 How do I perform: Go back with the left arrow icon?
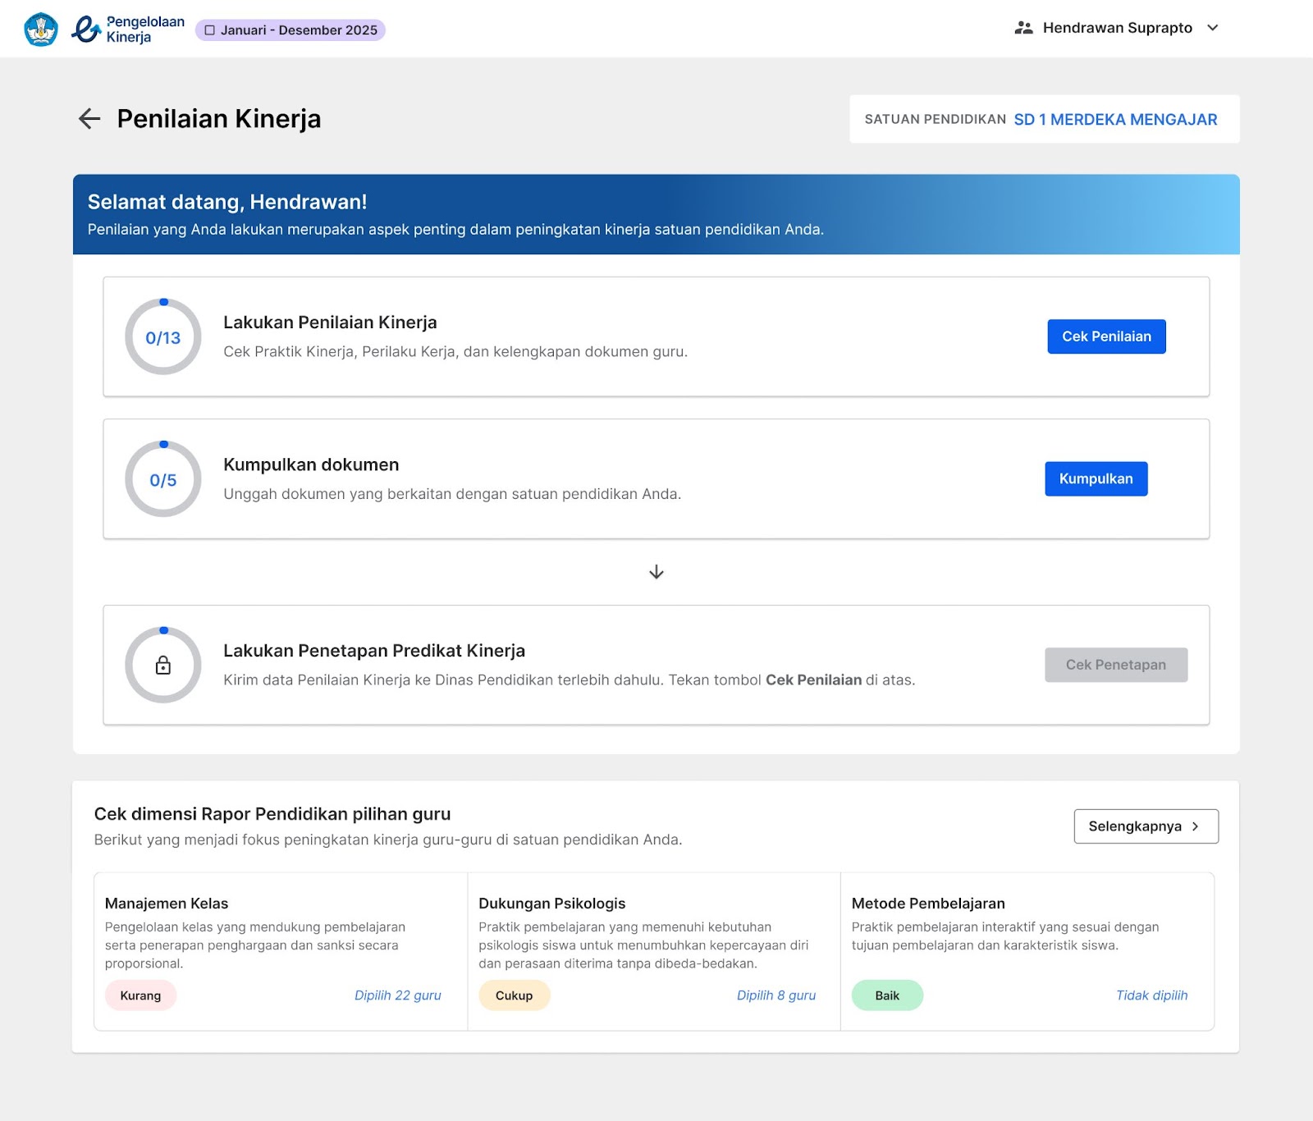[x=89, y=119]
